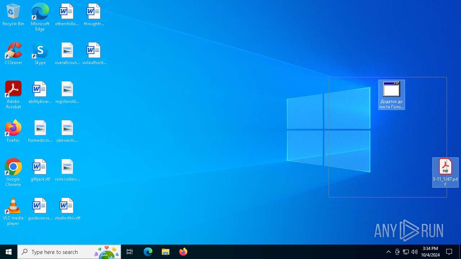Select the guidesense... Word document
This screenshot has width=461, height=259.
tap(40, 209)
